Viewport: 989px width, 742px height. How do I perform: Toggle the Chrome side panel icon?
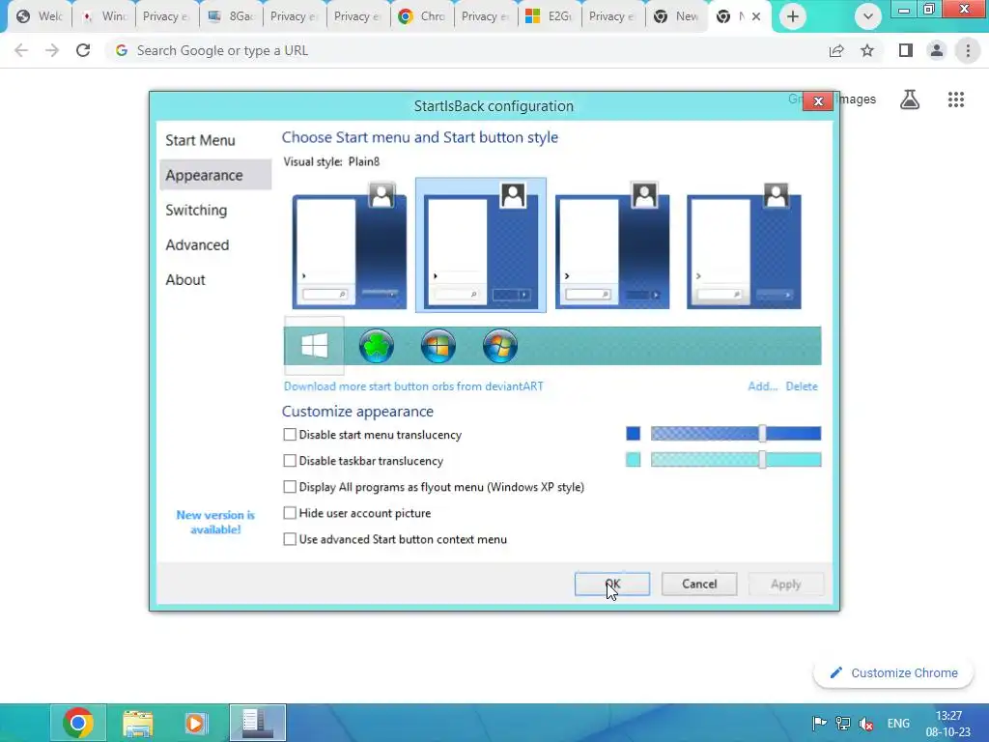click(x=906, y=50)
